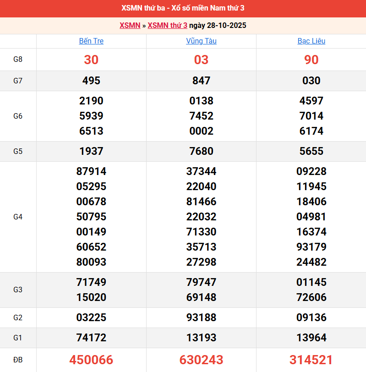Screen dimensions: 366x372
Task: Open the 'XSMN thứ 3' breadcrumb link
Action: tap(167, 25)
